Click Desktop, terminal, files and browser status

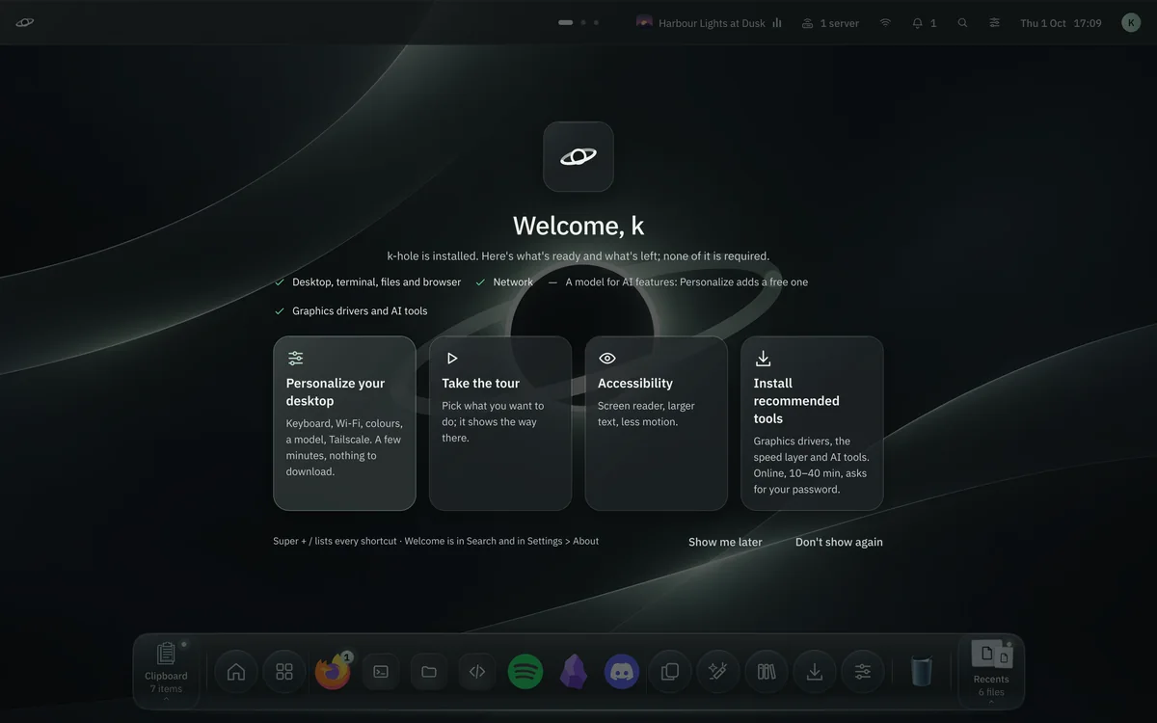click(367, 282)
